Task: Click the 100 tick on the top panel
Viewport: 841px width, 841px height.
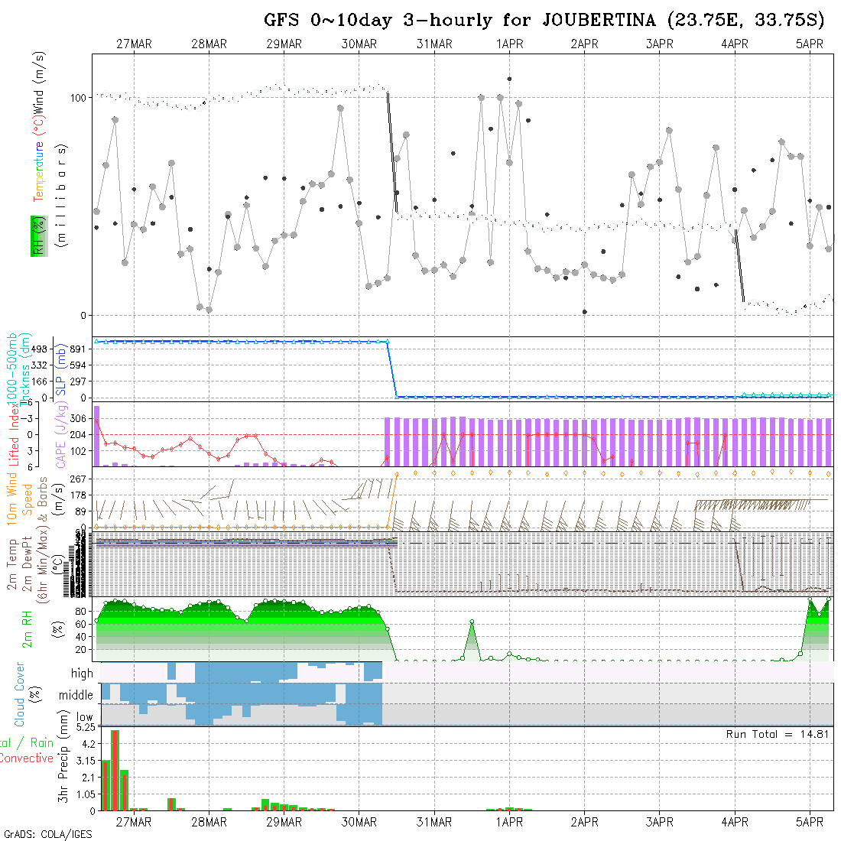Action: tap(80, 97)
